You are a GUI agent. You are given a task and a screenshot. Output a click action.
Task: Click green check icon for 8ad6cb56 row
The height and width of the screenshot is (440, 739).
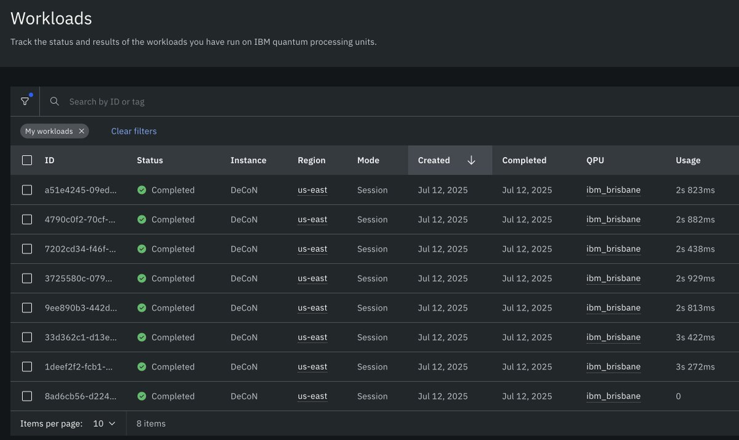click(x=142, y=397)
